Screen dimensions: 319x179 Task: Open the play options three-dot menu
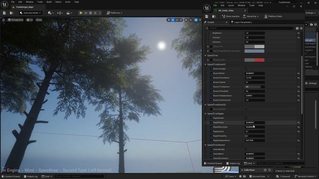click(100, 13)
